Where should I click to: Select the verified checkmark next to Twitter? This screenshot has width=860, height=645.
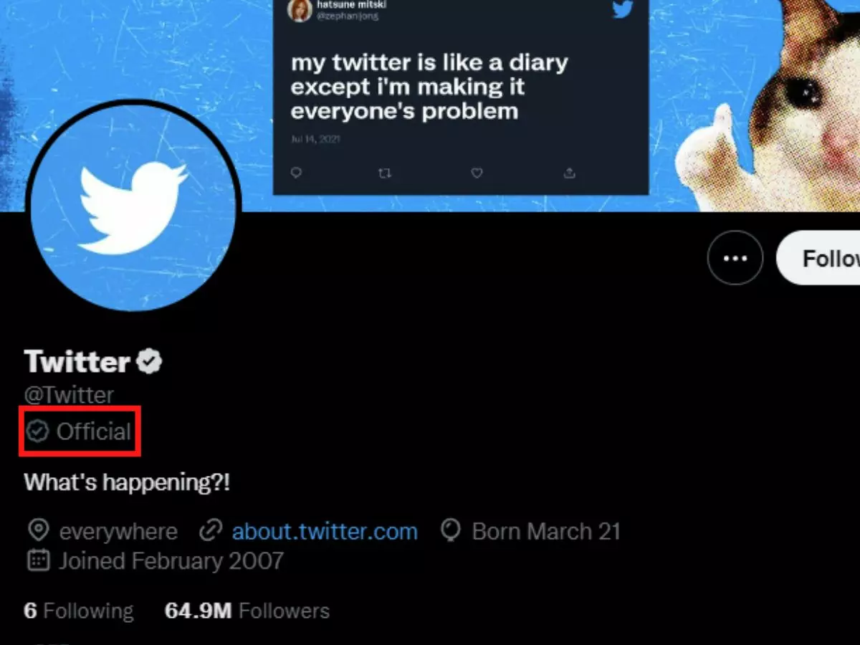pos(149,360)
